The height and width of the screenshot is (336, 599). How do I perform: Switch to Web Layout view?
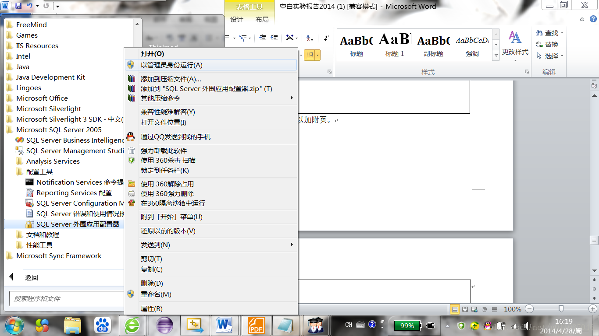click(x=475, y=309)
